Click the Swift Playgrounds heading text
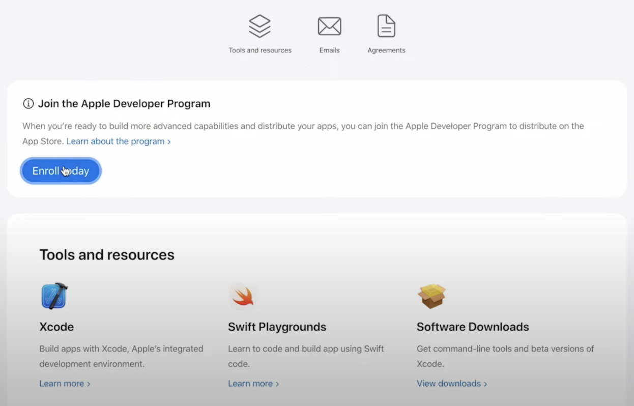634x406 pixels. click(277, 327)
